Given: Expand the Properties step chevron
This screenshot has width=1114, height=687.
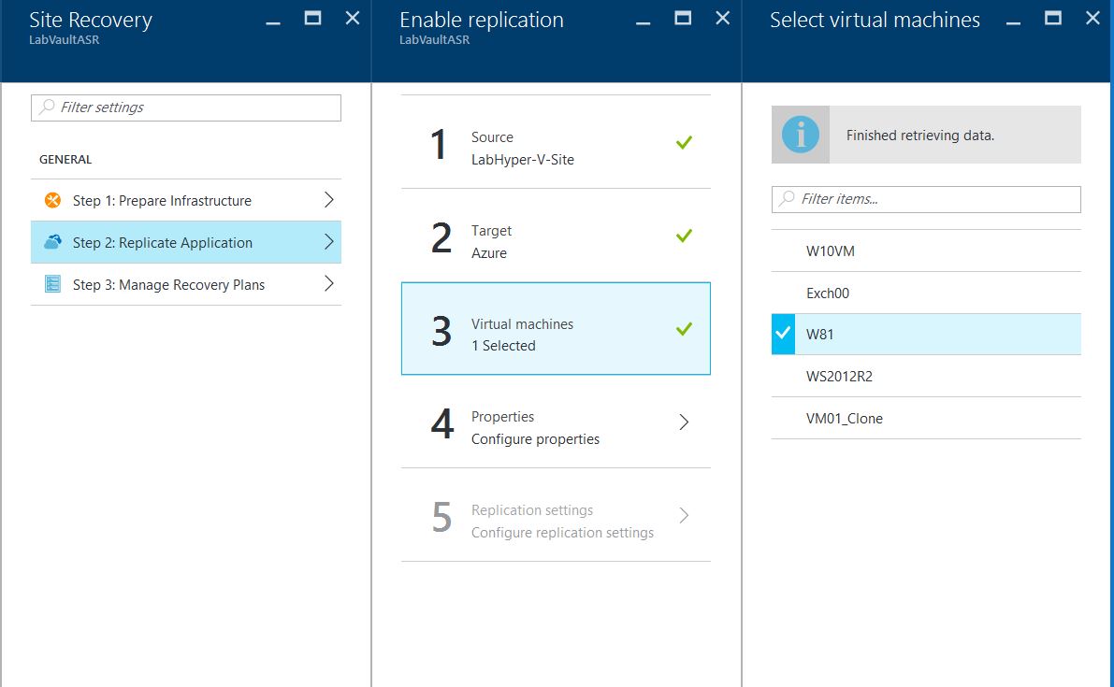Looking at the screenshot, I should click(x=684, y=422).
